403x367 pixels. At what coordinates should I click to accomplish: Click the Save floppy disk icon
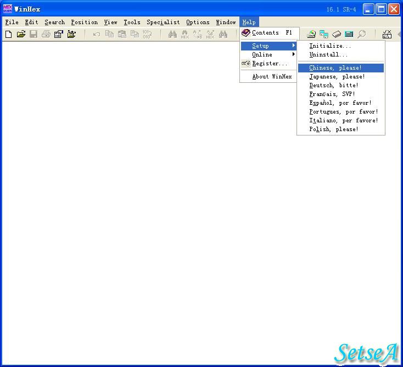(x=33, y=34)
